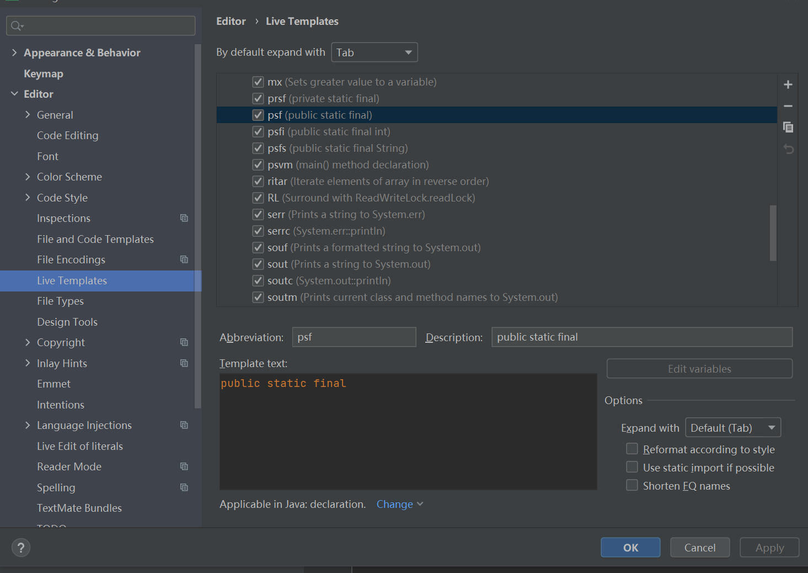This screenshot has width=808, height=573.
Task: Open the help question mark icon
Action: [21, 548]
